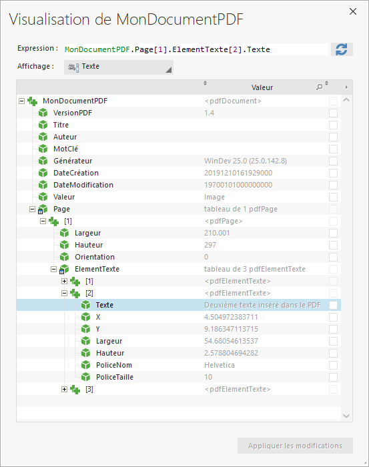Select the DateCréation tree row

tap(179, 173)
